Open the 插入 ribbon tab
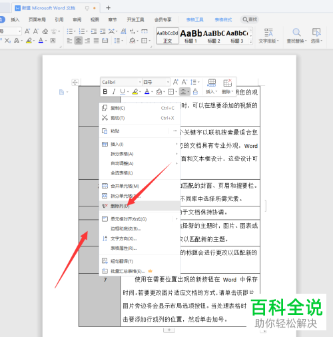This screenshot has height=337, width=333. [x=15, y=20]
